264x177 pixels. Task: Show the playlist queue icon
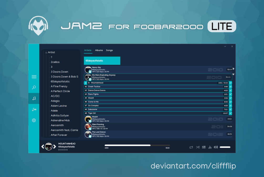(204, 147)
